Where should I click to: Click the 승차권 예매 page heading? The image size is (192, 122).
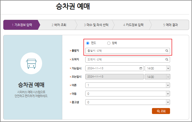coord(73,6)
